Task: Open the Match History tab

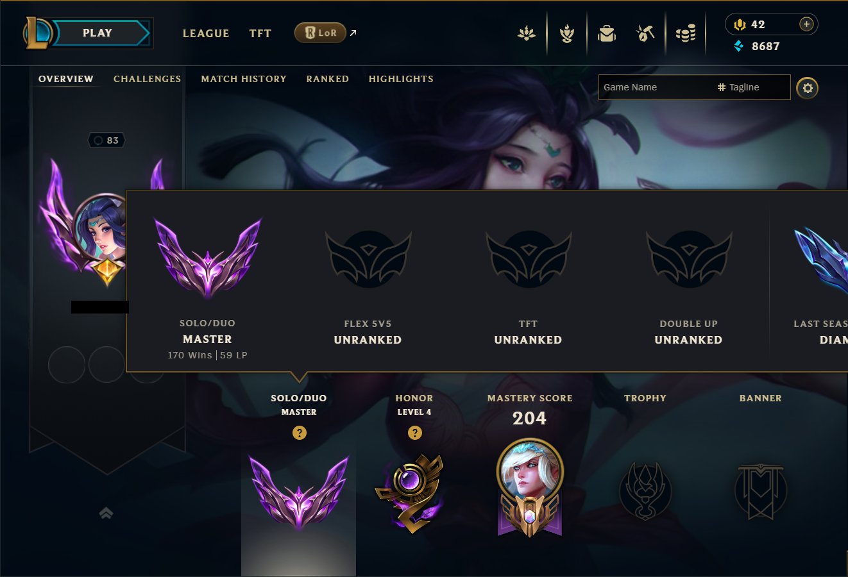Action: click(244, 79)
